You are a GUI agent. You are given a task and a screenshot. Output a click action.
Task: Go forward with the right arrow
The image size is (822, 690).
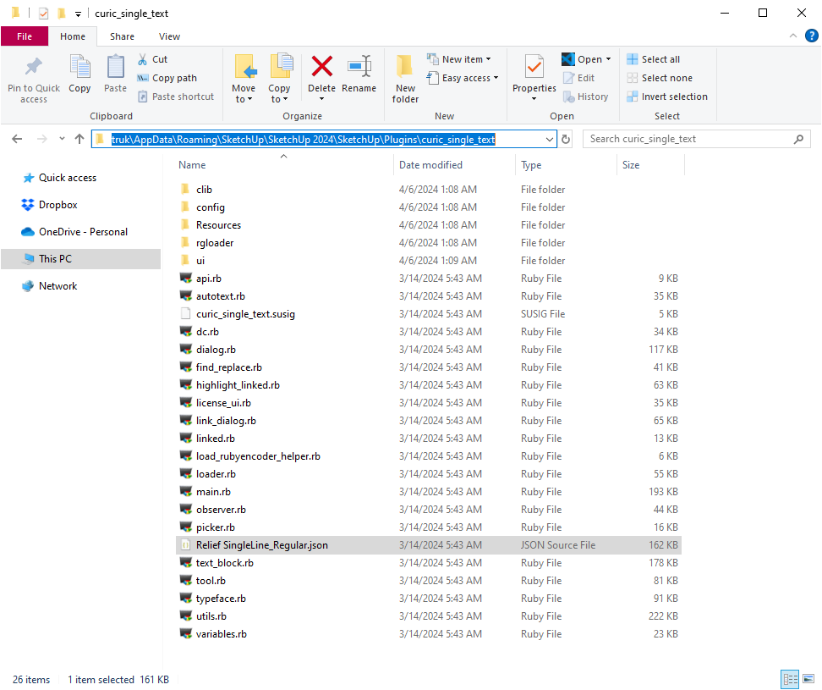tap(42, 139)
